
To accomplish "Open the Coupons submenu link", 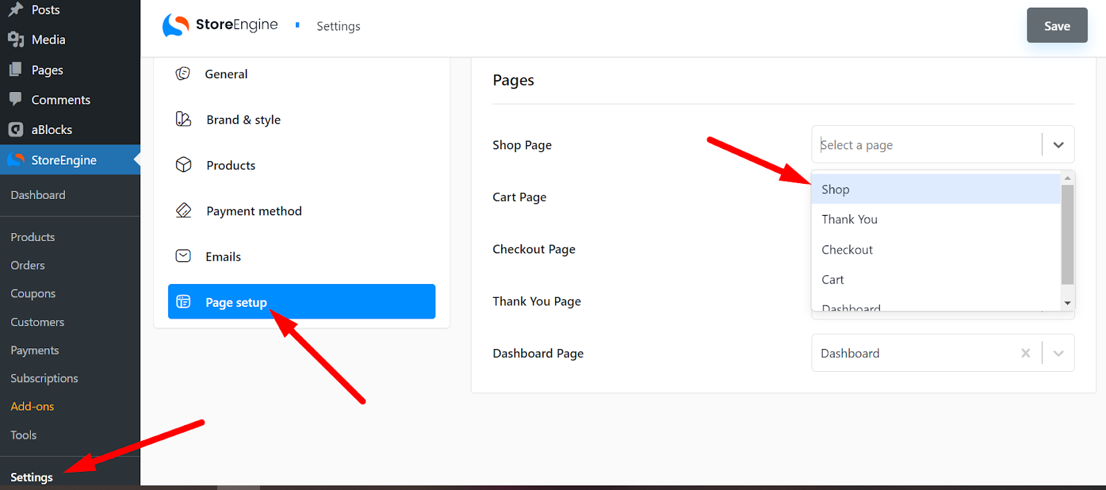I will point(33,294).
